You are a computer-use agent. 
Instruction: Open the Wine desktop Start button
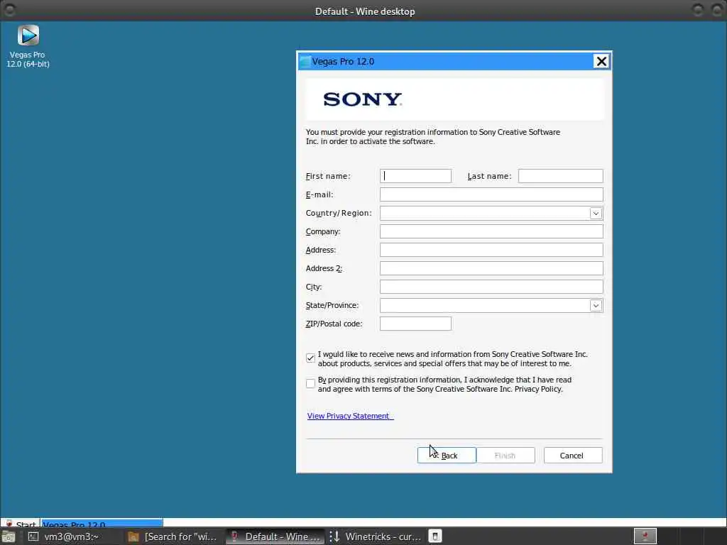click(21, 523)
